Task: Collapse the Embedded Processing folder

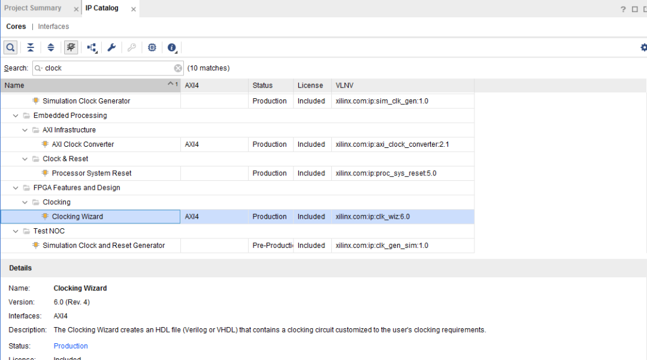Action: (16, 116)
